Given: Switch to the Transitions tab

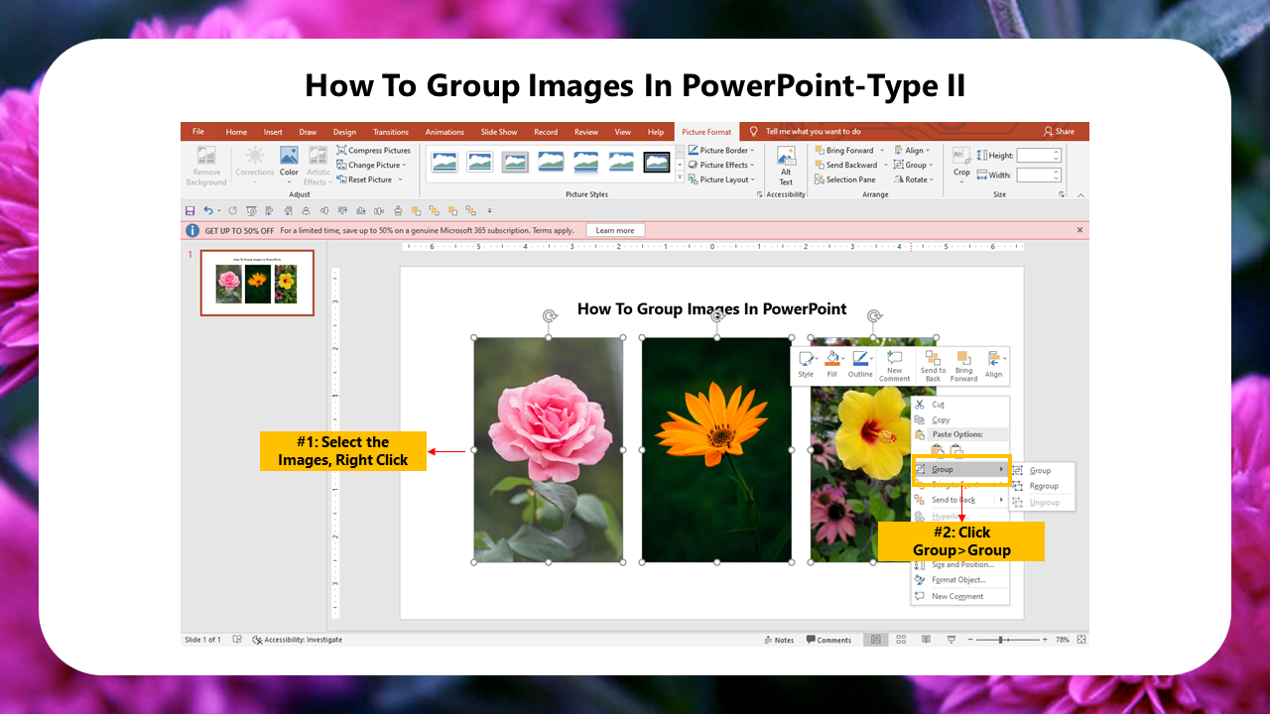Looking at the screenshot, I should pyautogui.click(x=391, y=132).
